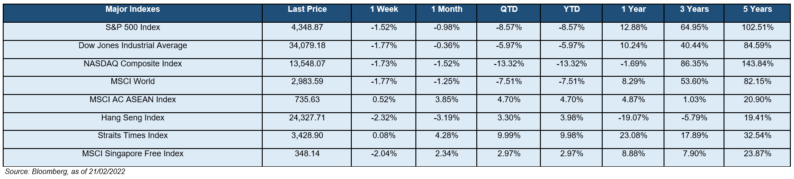Click the MSCI World row label
794x179 pixels.
tap(133, 82)
